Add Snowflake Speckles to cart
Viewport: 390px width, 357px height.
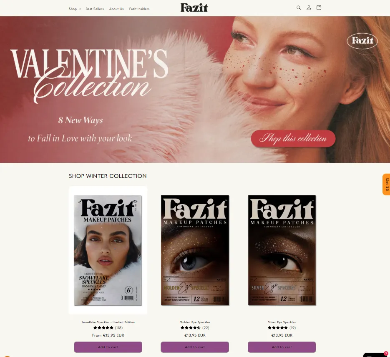pos(108,347)
